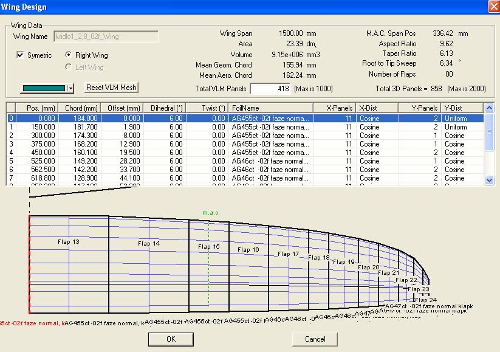The width and height of the screenshot is (500, 352).
Task: Click the Pos. (mm) column header
Action: (37, 108)
